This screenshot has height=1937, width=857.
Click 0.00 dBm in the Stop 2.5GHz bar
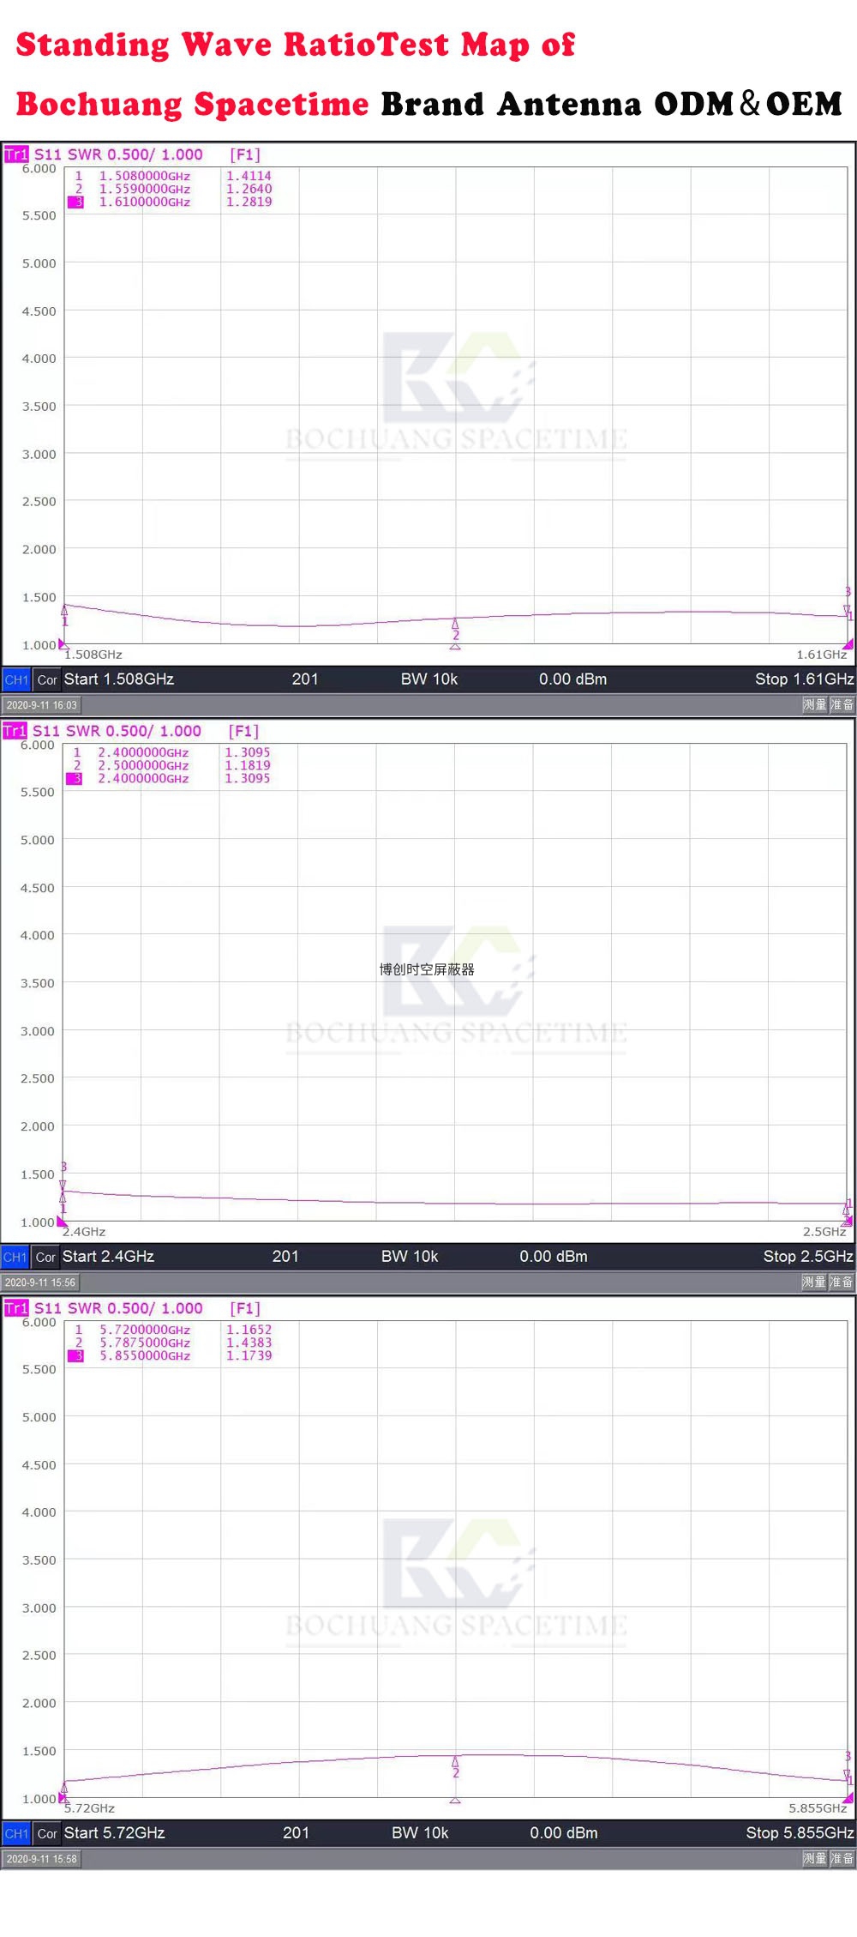(554, 1257)
